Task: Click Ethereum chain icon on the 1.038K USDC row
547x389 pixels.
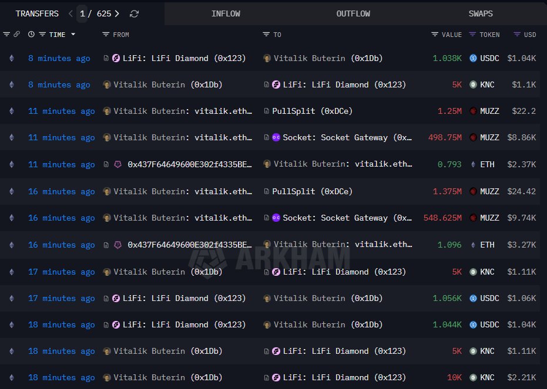Action: tap(12, 58)
